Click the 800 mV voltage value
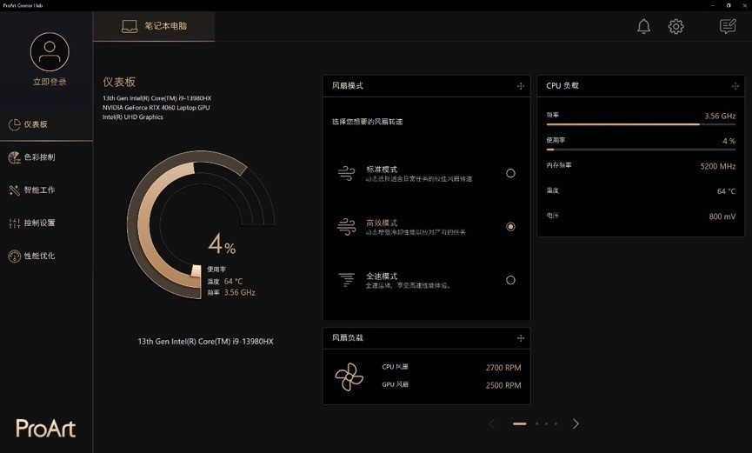 pyautogui.click(x=722, y=217)
